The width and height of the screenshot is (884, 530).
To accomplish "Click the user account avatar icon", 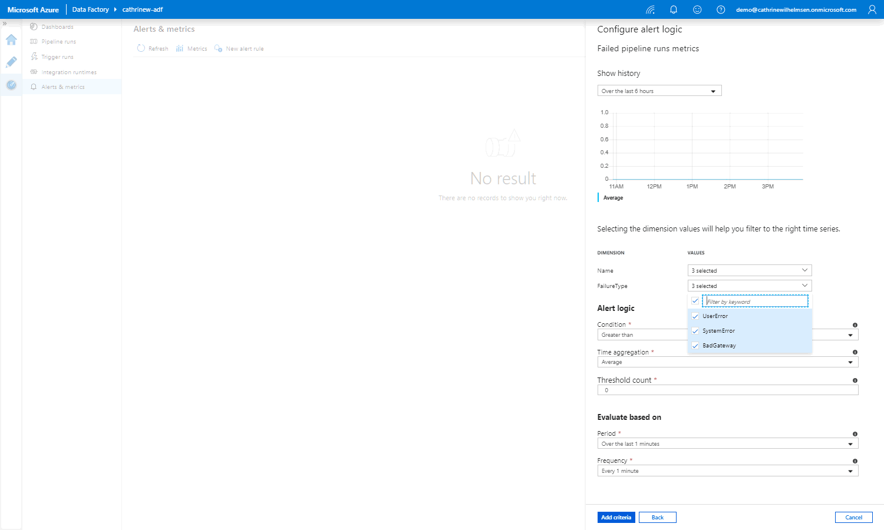I will [872, 9].
